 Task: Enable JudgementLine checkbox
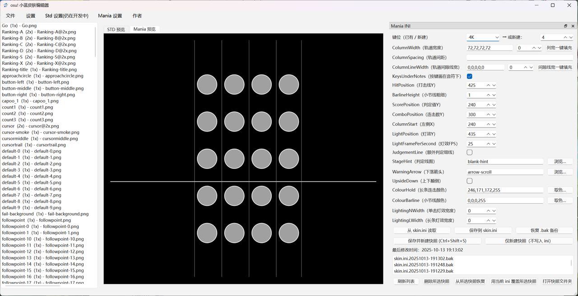[x=470, y=153]
